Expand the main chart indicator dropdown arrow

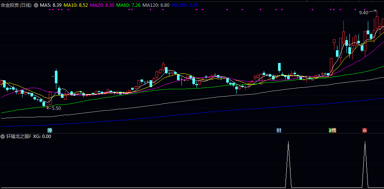36,6
